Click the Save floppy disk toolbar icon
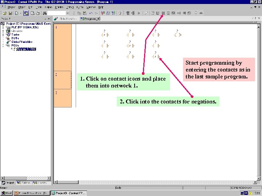The height and width of the screenshot is (196, 262). pos(10,13)
